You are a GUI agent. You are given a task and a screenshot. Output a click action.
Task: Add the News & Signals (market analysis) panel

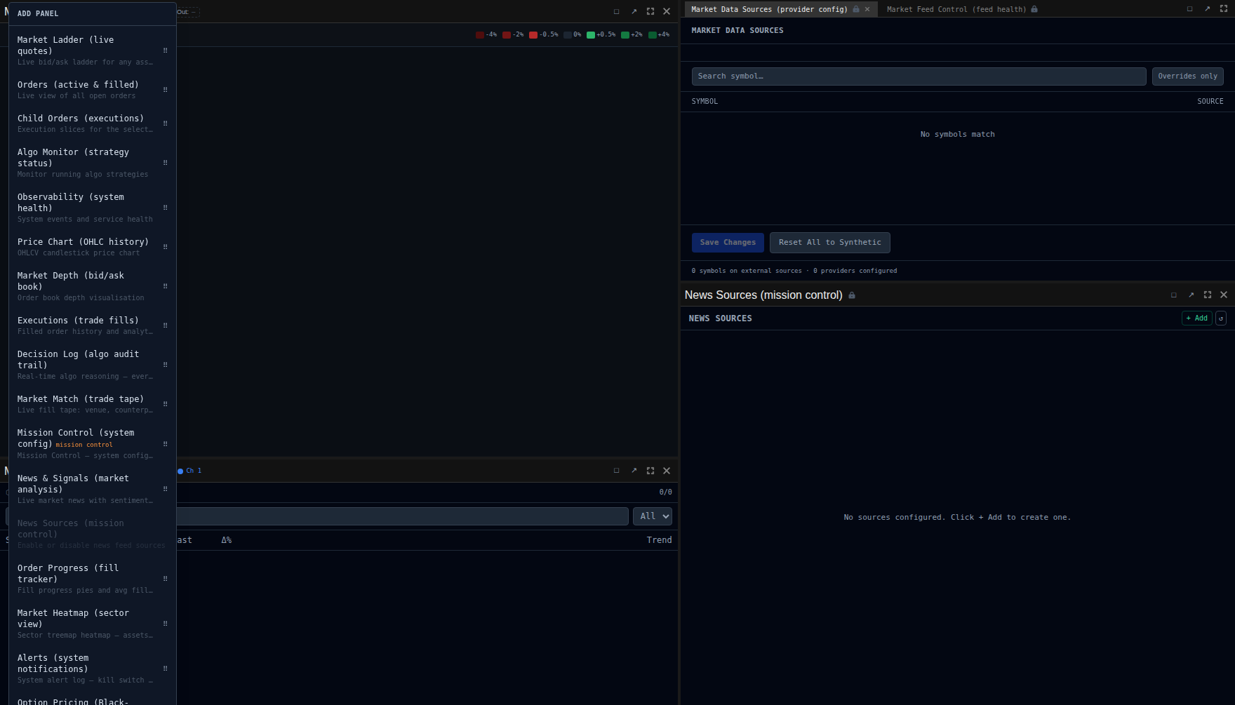92,489
